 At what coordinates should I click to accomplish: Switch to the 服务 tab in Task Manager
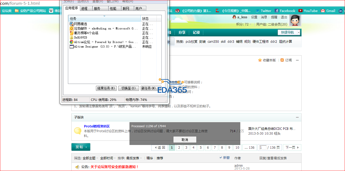[100, 8]
